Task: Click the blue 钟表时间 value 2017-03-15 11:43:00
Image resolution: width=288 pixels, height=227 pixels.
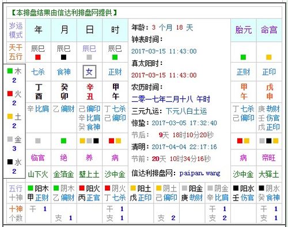Action: 164,51
